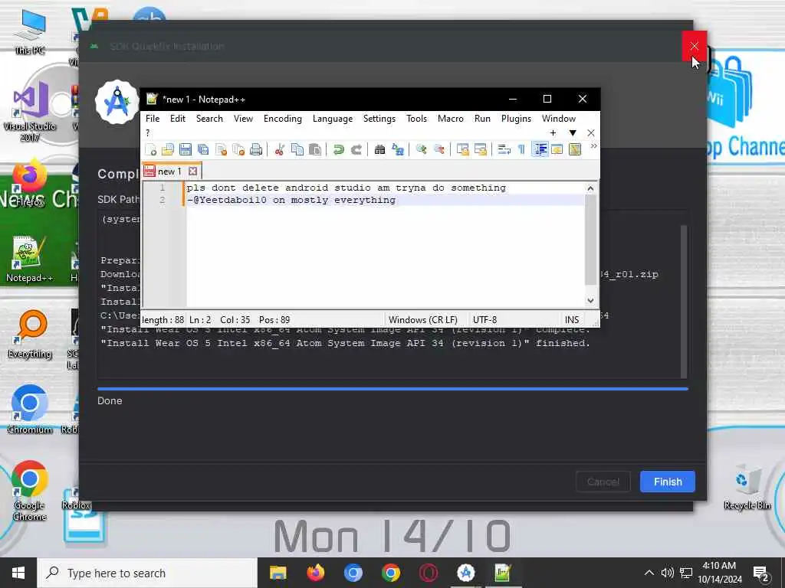Close the current document via toolbar icon
Viewport: 785px width, 588px height.
pos(221,149)
